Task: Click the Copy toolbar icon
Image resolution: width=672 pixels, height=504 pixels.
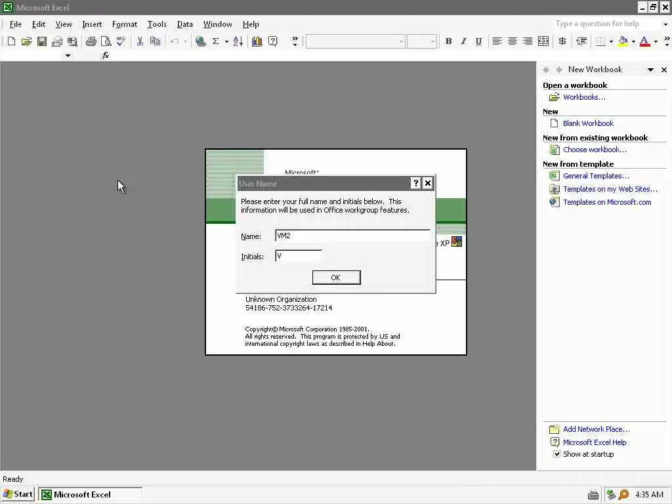Action: pyautogui.click(x=155, y=41)
